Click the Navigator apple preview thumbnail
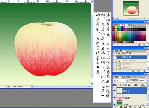The height and width of the screenshot is (108, 149). coord(131,8)
